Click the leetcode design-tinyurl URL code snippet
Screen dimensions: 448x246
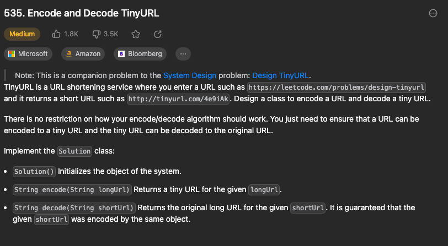337,87
